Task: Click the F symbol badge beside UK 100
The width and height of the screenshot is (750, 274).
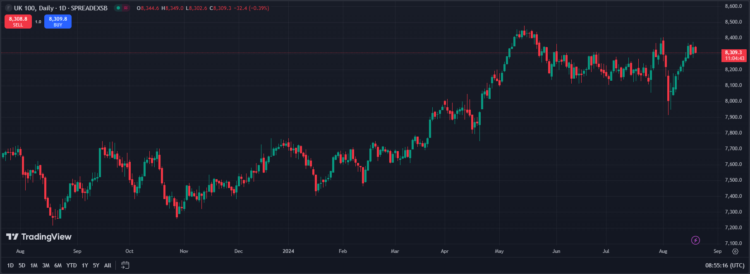Action: pyautogui.click(x=8, y=8)
